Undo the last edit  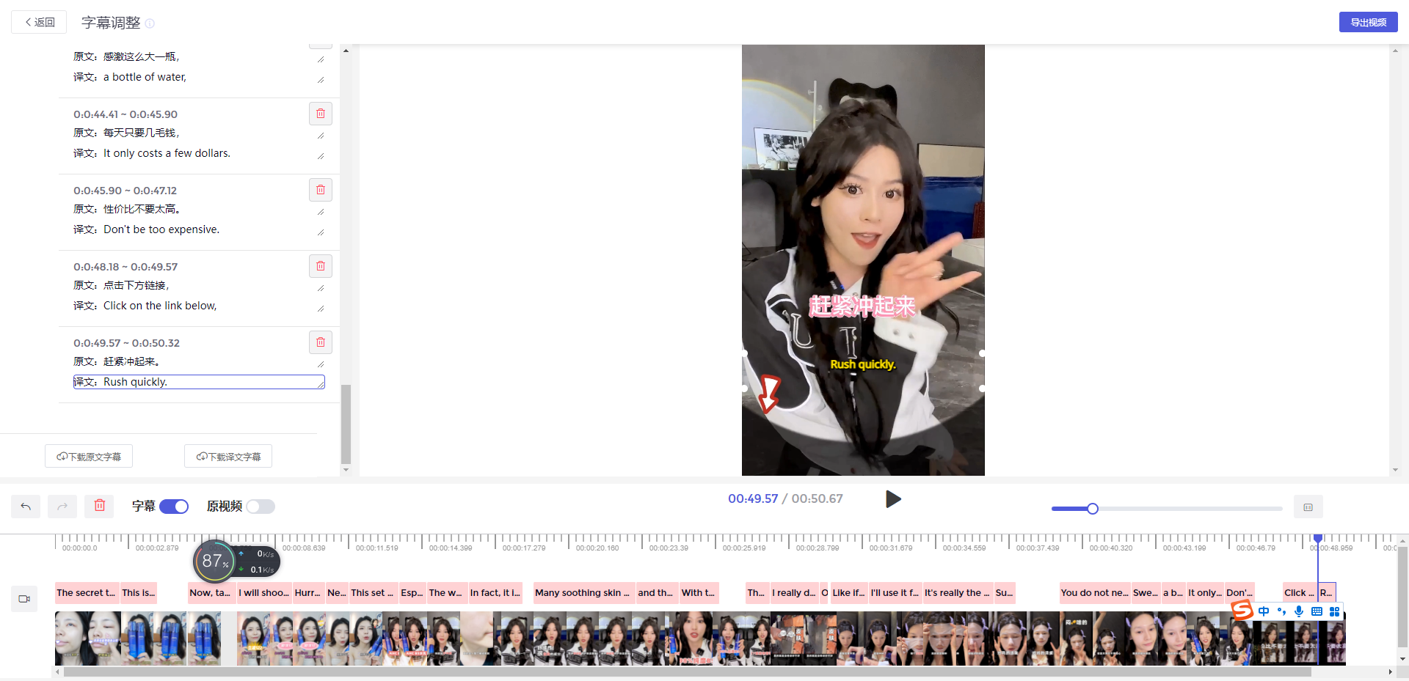point(26,506)
